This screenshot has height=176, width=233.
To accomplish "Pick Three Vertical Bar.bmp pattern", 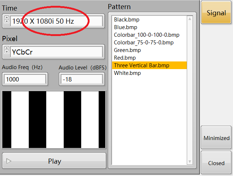I will point(142,65).
